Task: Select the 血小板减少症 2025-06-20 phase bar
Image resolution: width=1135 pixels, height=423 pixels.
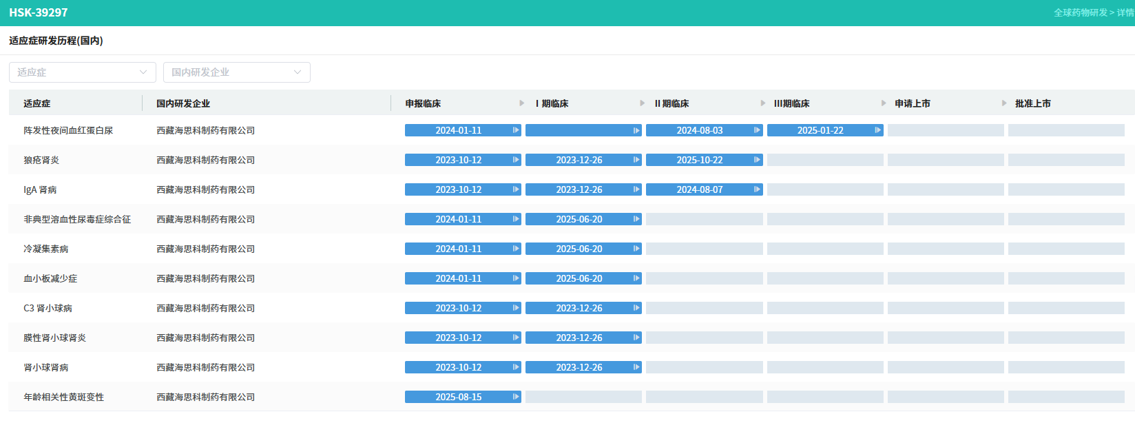Action: (x=579, y=278)
